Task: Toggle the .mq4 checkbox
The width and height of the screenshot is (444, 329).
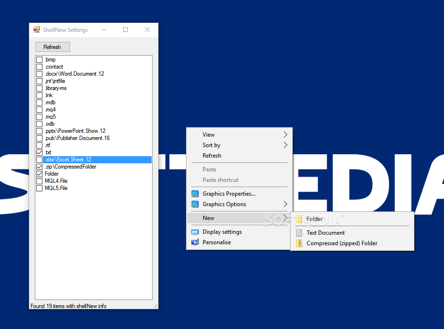Action: coord(40,110)
